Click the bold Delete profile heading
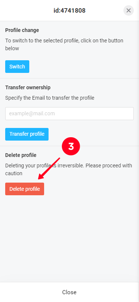Viewport: 139px width, 302px height. pos(21,155)
